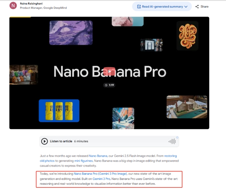Open the Nano Banana link
The width and height of the screenshot is (226, 189).
pyautogui.click(x=98, y=156)
